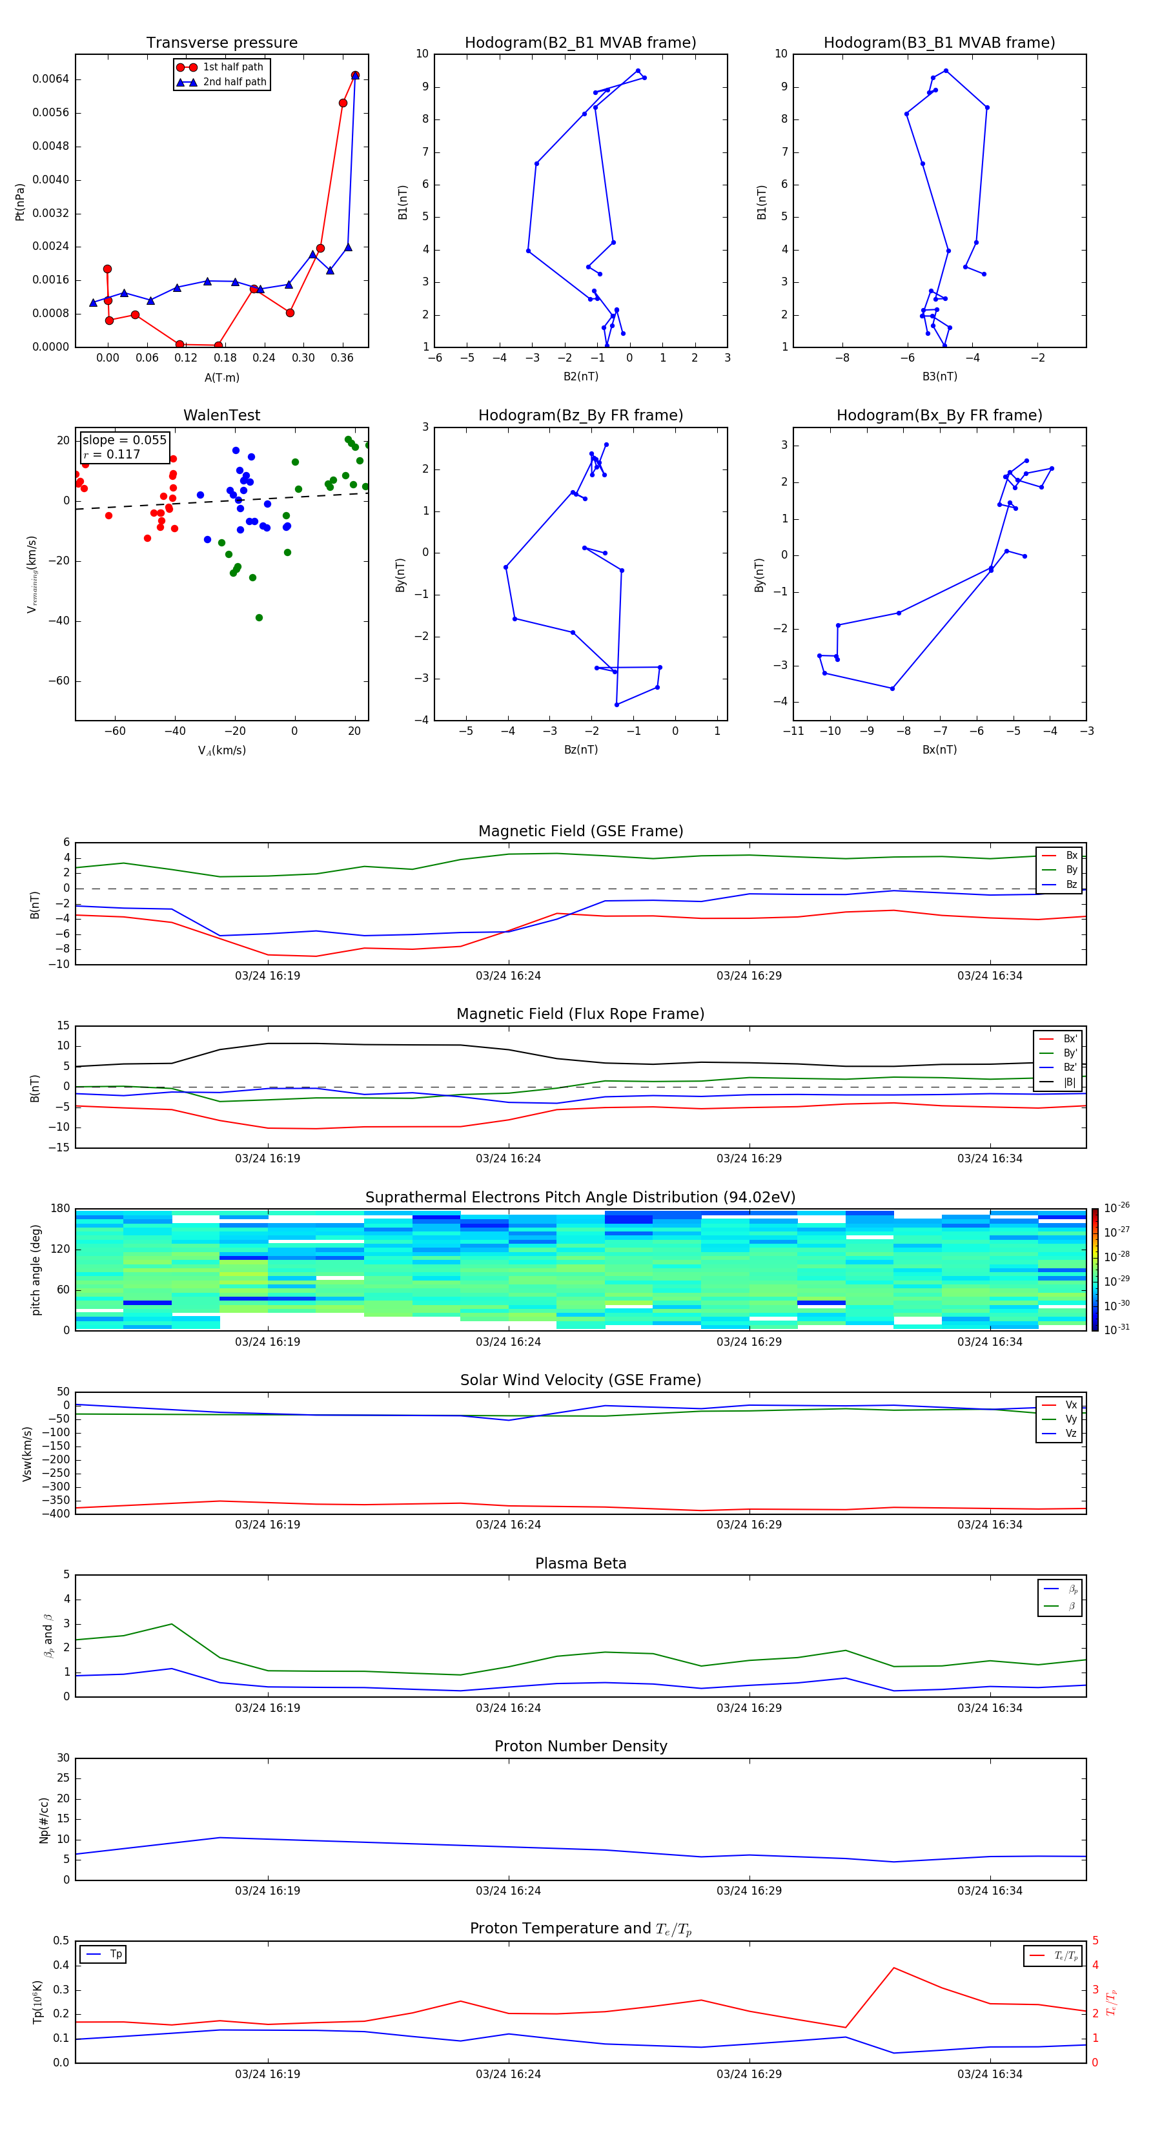Click the Suprathermal Electrons Pitch Angle Distribution title
This screenshot has height=2131, width=1162.
pyautogui.click(x=580, y=1198)
